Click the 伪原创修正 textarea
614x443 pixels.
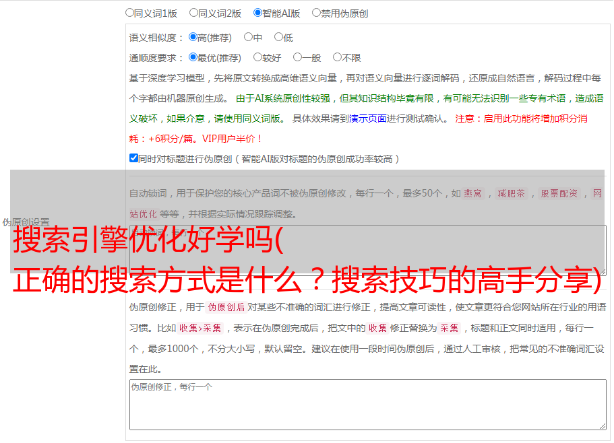368,405
